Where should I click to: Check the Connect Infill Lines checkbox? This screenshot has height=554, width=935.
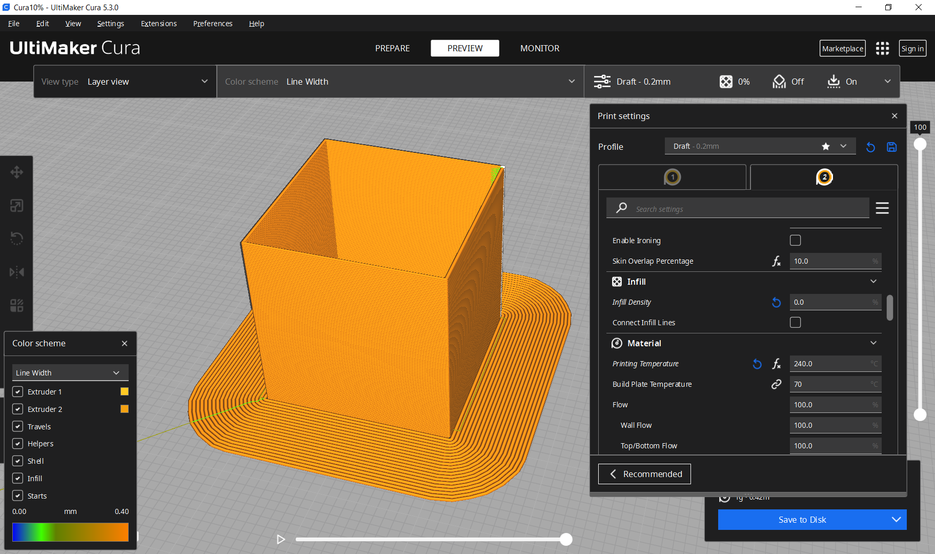pyautogui.click(x=795, y=322)
